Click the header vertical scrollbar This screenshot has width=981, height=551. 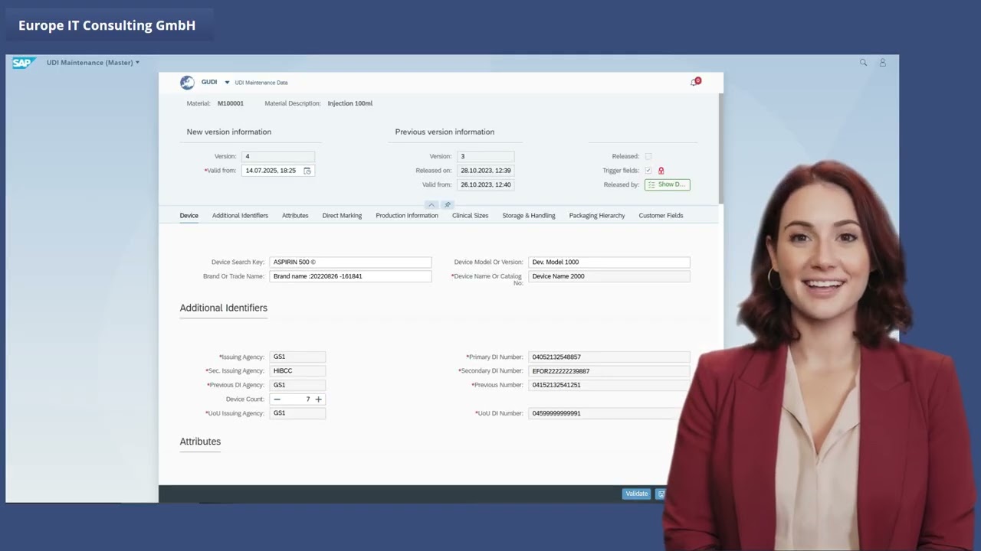click(720, 147)
